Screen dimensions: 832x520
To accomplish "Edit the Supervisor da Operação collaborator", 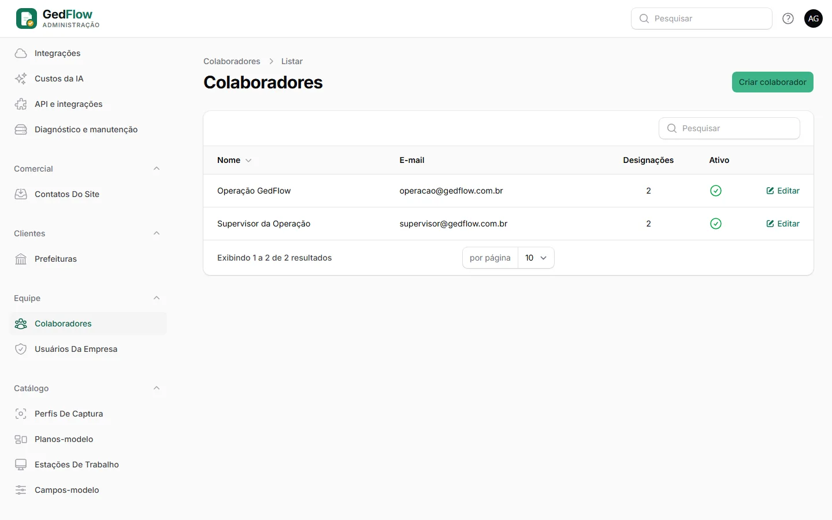I will point(783,224).
